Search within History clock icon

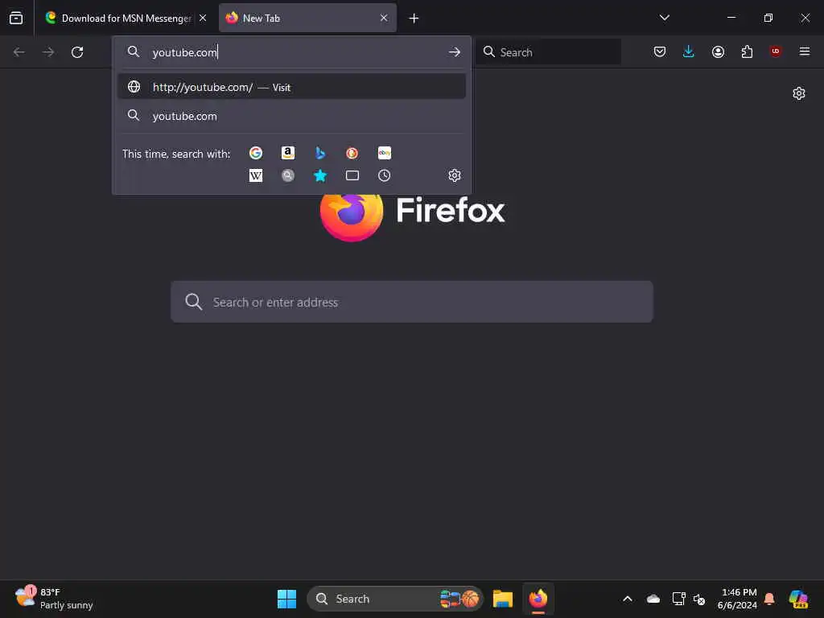click(x=384, y=175)
